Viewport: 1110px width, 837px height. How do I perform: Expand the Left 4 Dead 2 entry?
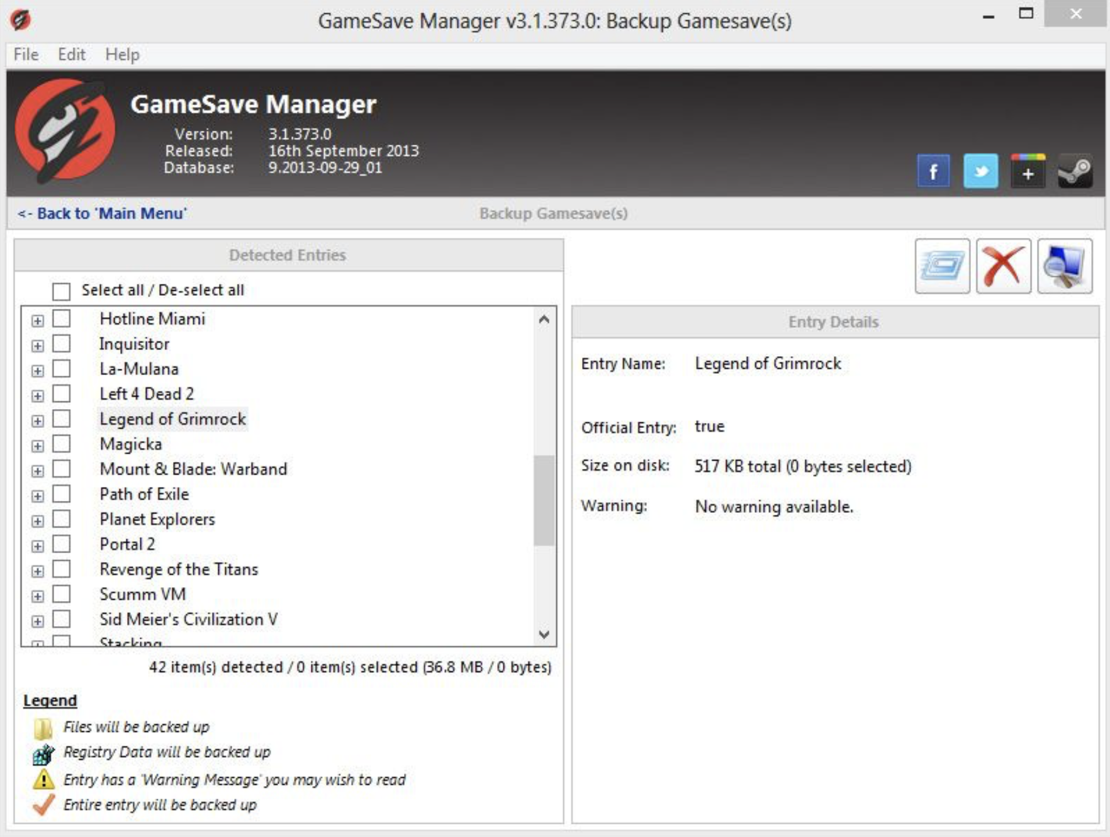coord(38,394)
